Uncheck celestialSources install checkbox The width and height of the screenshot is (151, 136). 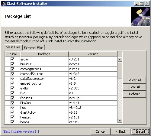click(12, 74)
